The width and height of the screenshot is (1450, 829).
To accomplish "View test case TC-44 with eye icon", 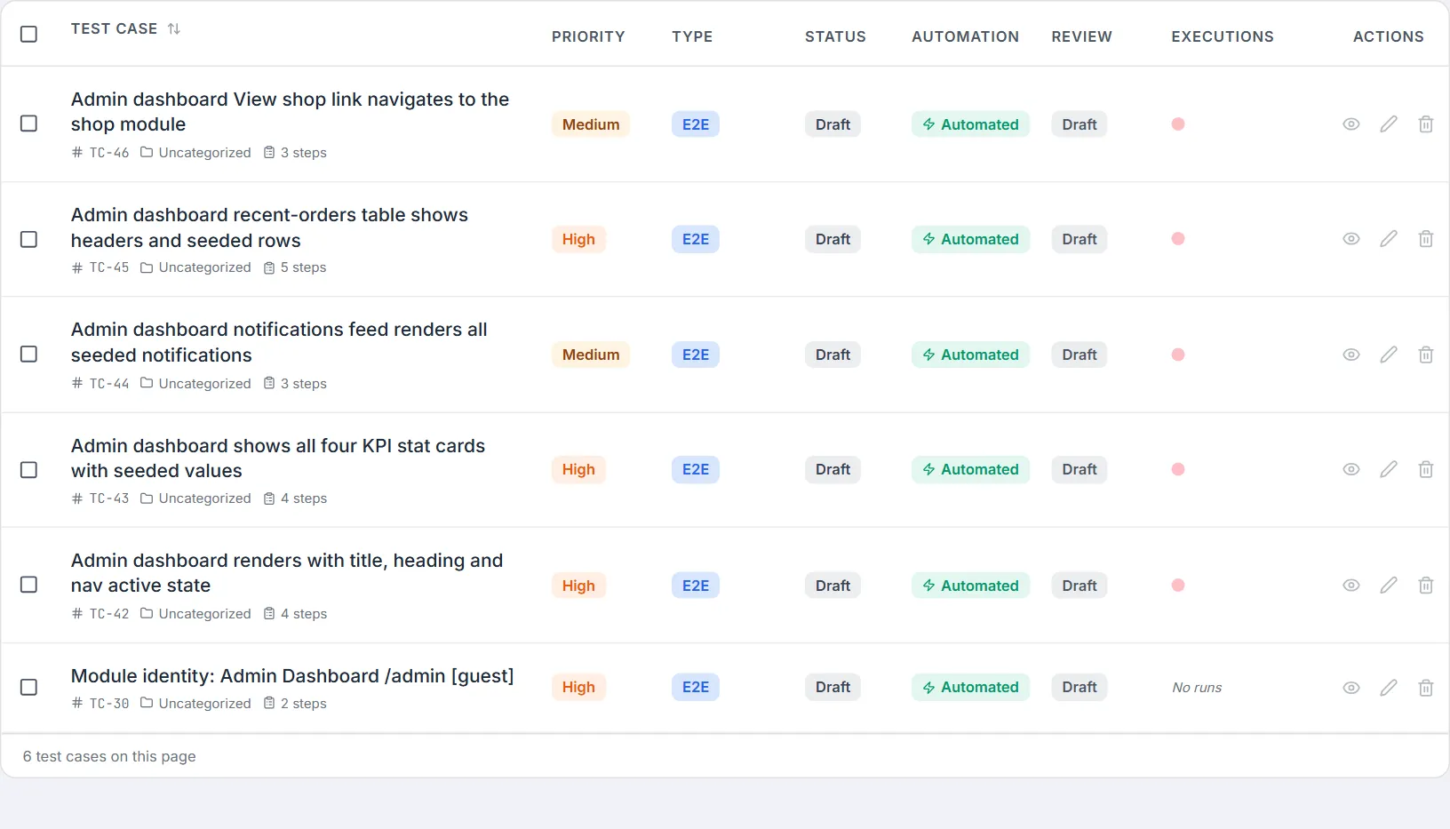I will 1350,355.
